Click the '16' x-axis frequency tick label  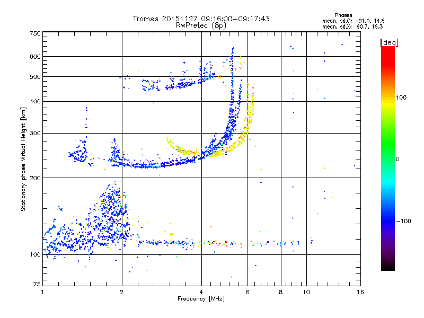pyautogui.click(x=360, y=292)
